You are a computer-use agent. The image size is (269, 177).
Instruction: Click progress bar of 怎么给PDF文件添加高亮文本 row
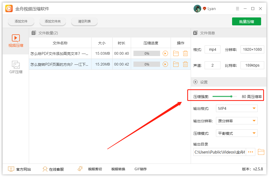[x=147, y=53]
